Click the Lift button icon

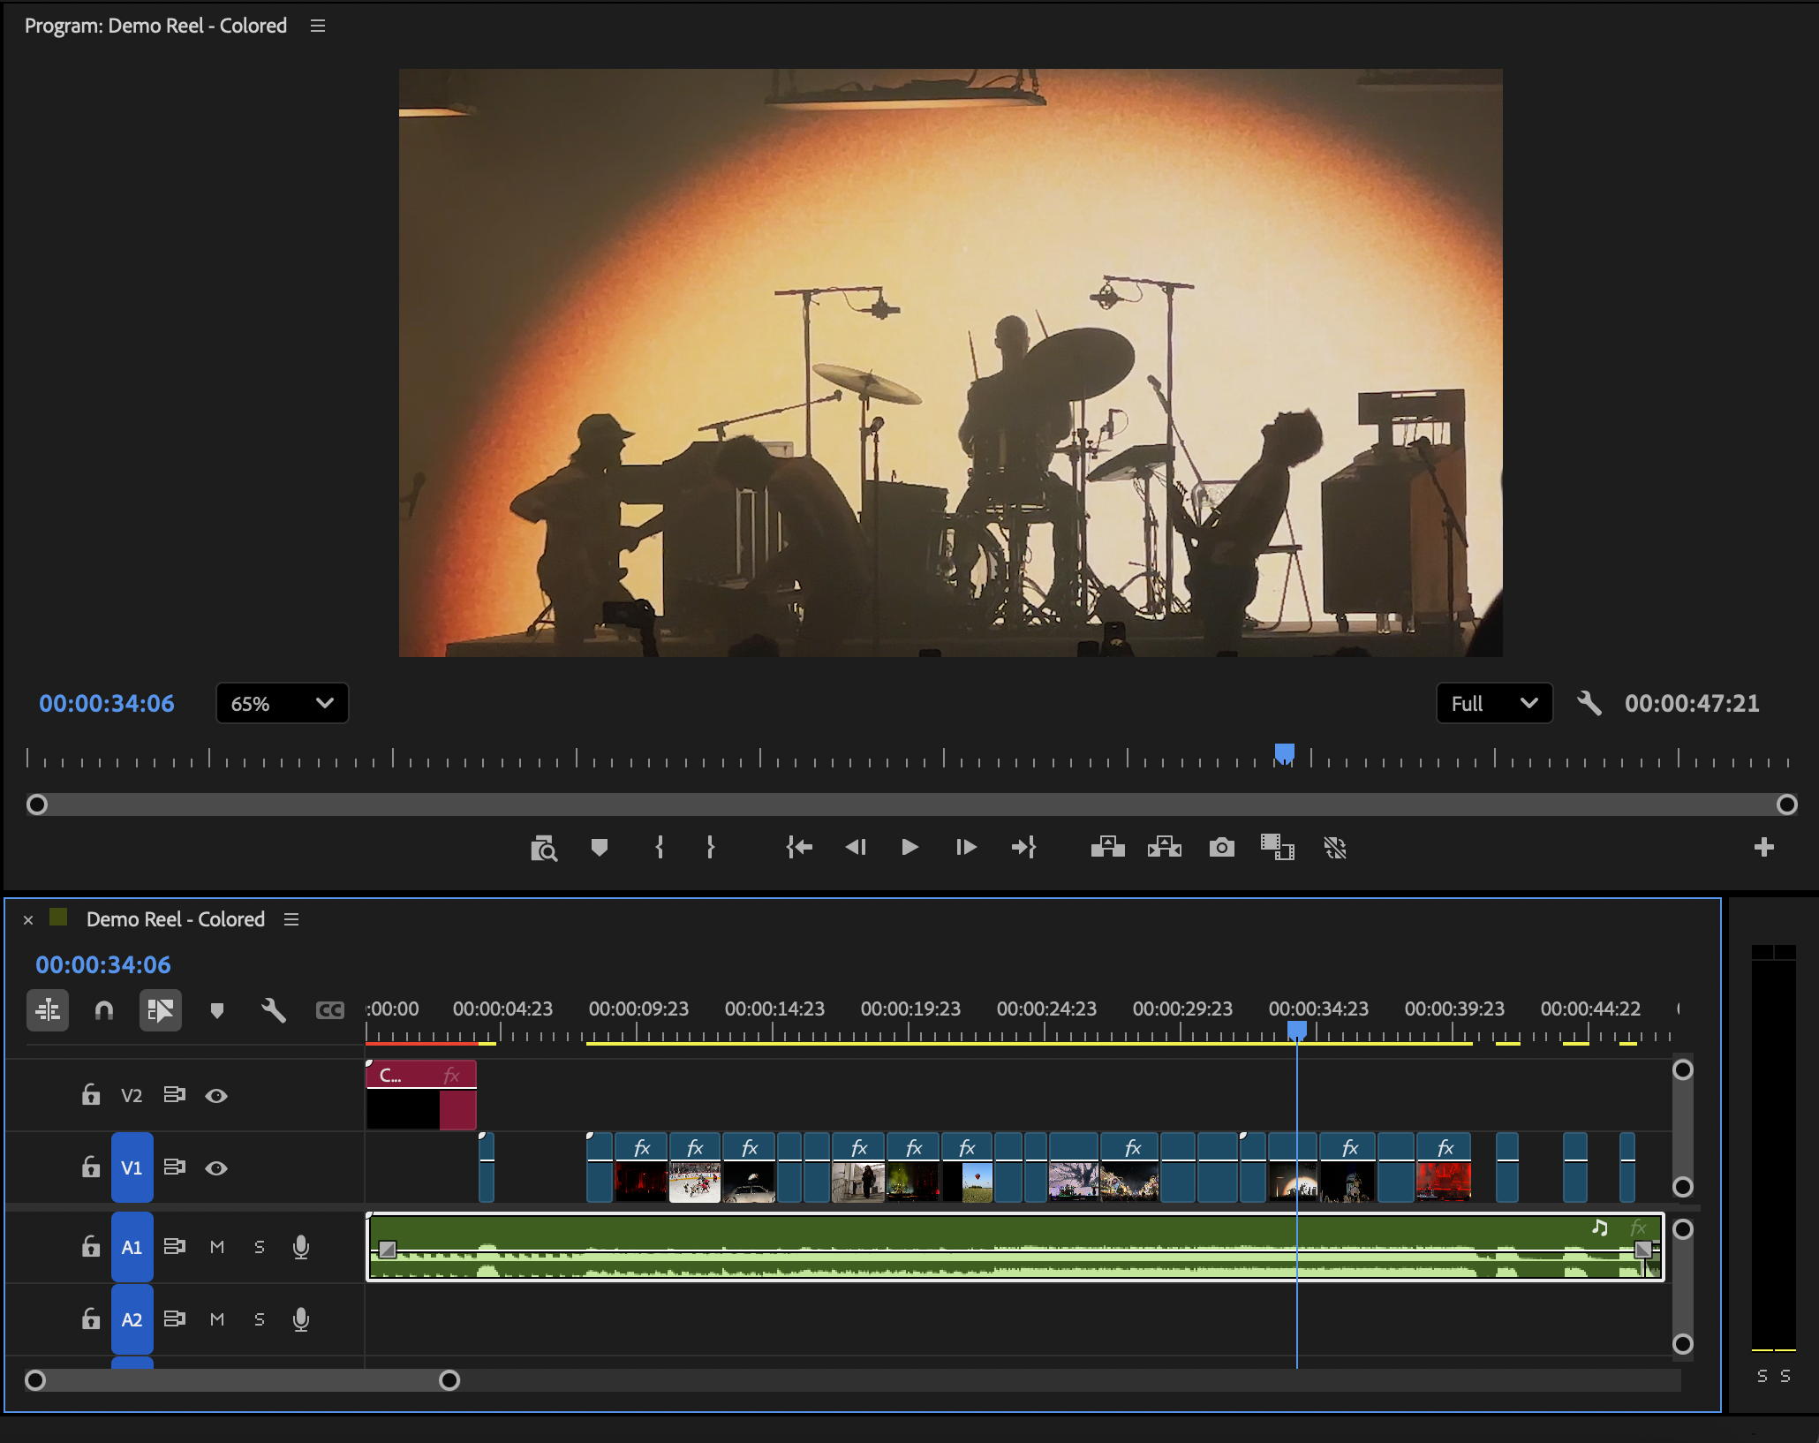1107,848
